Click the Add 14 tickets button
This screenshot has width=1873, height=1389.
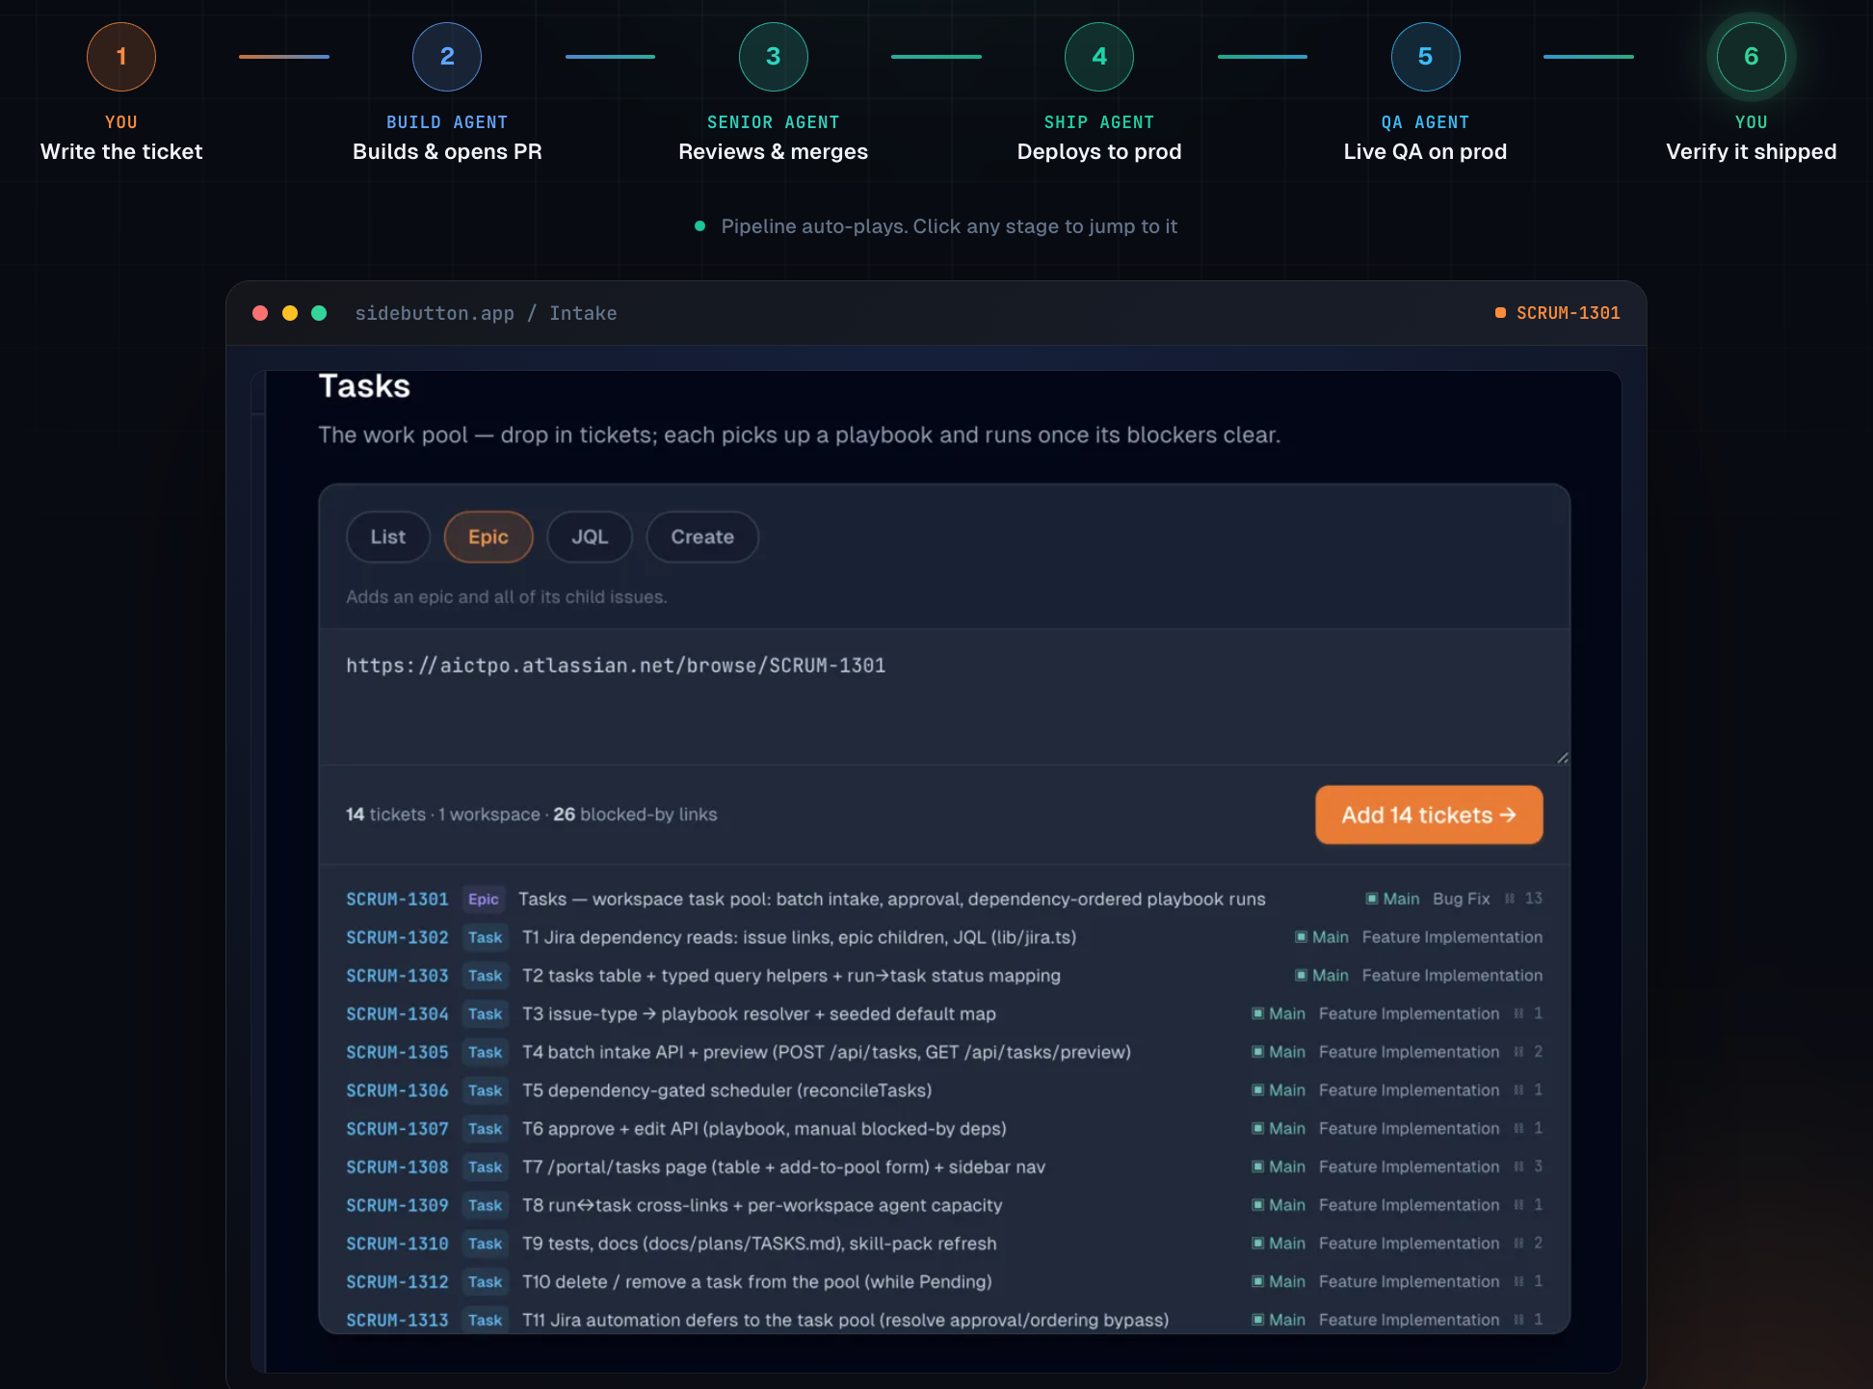point(1429,815)
